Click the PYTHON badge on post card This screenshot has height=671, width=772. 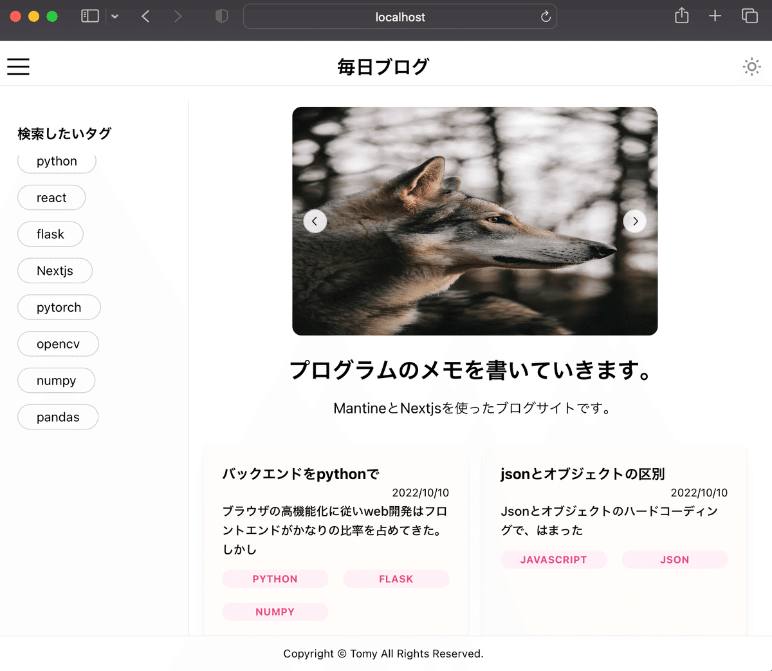pos(275,579)
